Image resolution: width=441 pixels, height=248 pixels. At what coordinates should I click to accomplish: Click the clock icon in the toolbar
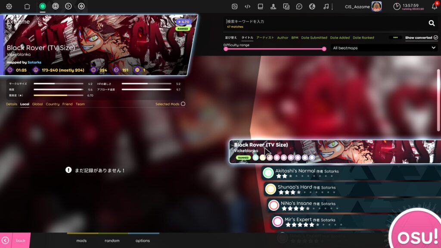[397, 6]
